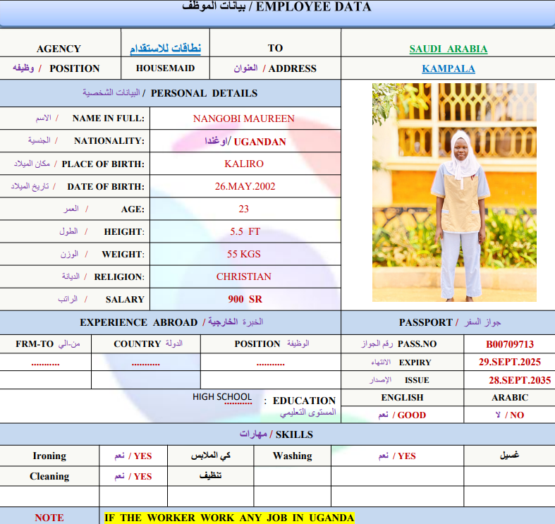
Task: Select the name NANGOBI MAUREEN
Action: (244, 118)
